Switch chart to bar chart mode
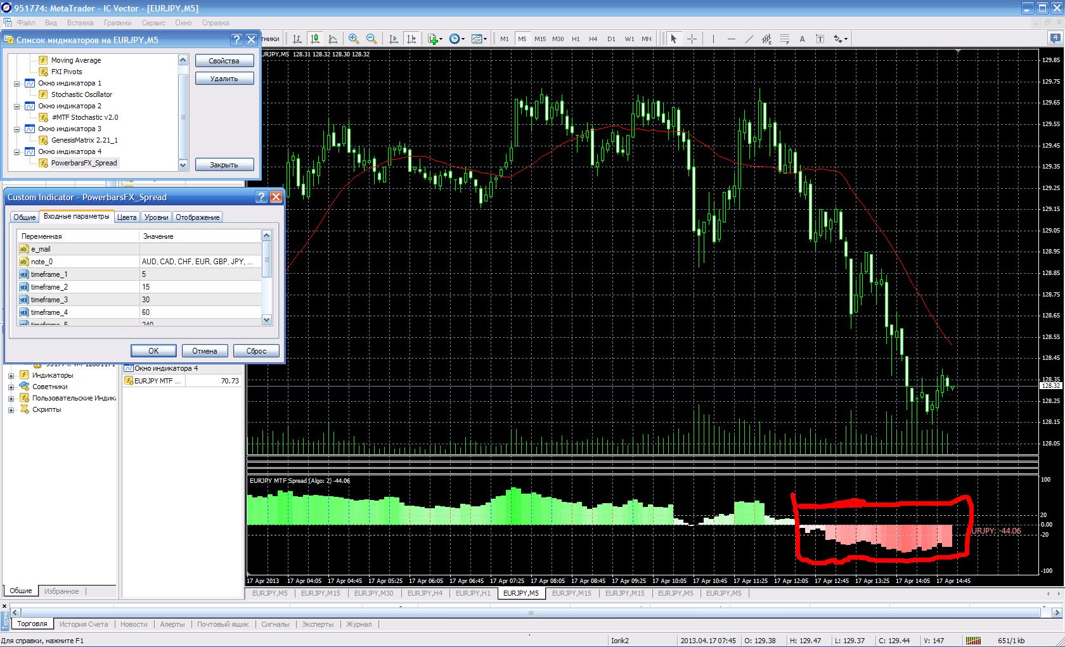Image resolution: width=1065 pixels, height=647 pixels. click(297, 39)
